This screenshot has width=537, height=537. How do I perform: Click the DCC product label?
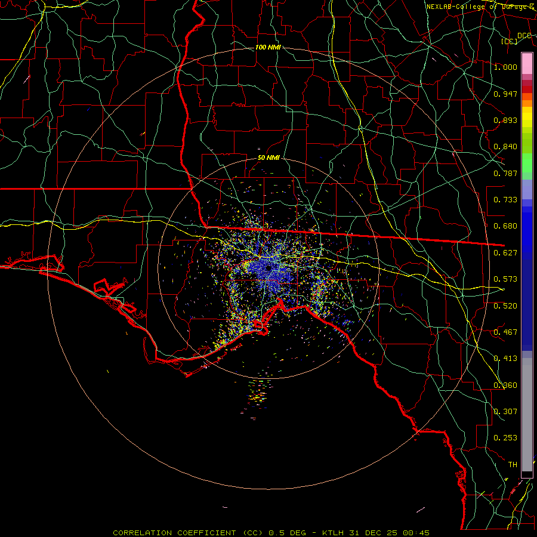[x=524, y=35]
